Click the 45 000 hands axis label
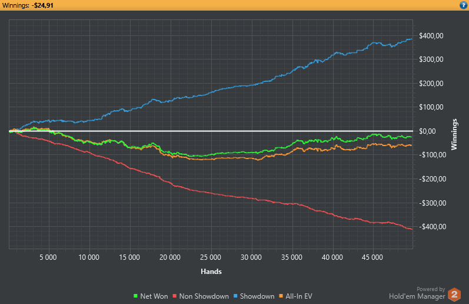The image size is (469, 304). (x=372, y=257)
